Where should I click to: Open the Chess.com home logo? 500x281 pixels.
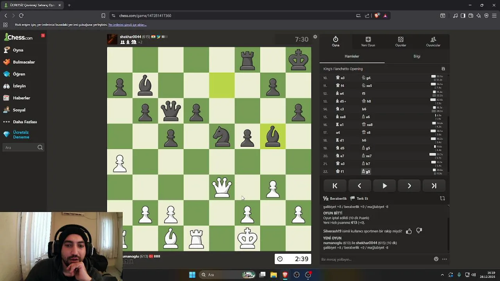click(x=18, y=37)
